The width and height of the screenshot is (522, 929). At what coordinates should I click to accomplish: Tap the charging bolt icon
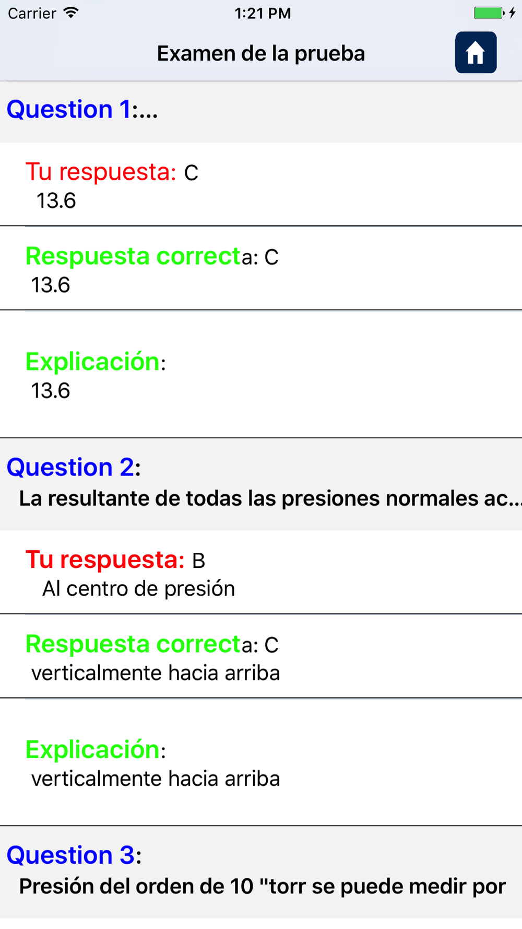[x=513, y=13]
